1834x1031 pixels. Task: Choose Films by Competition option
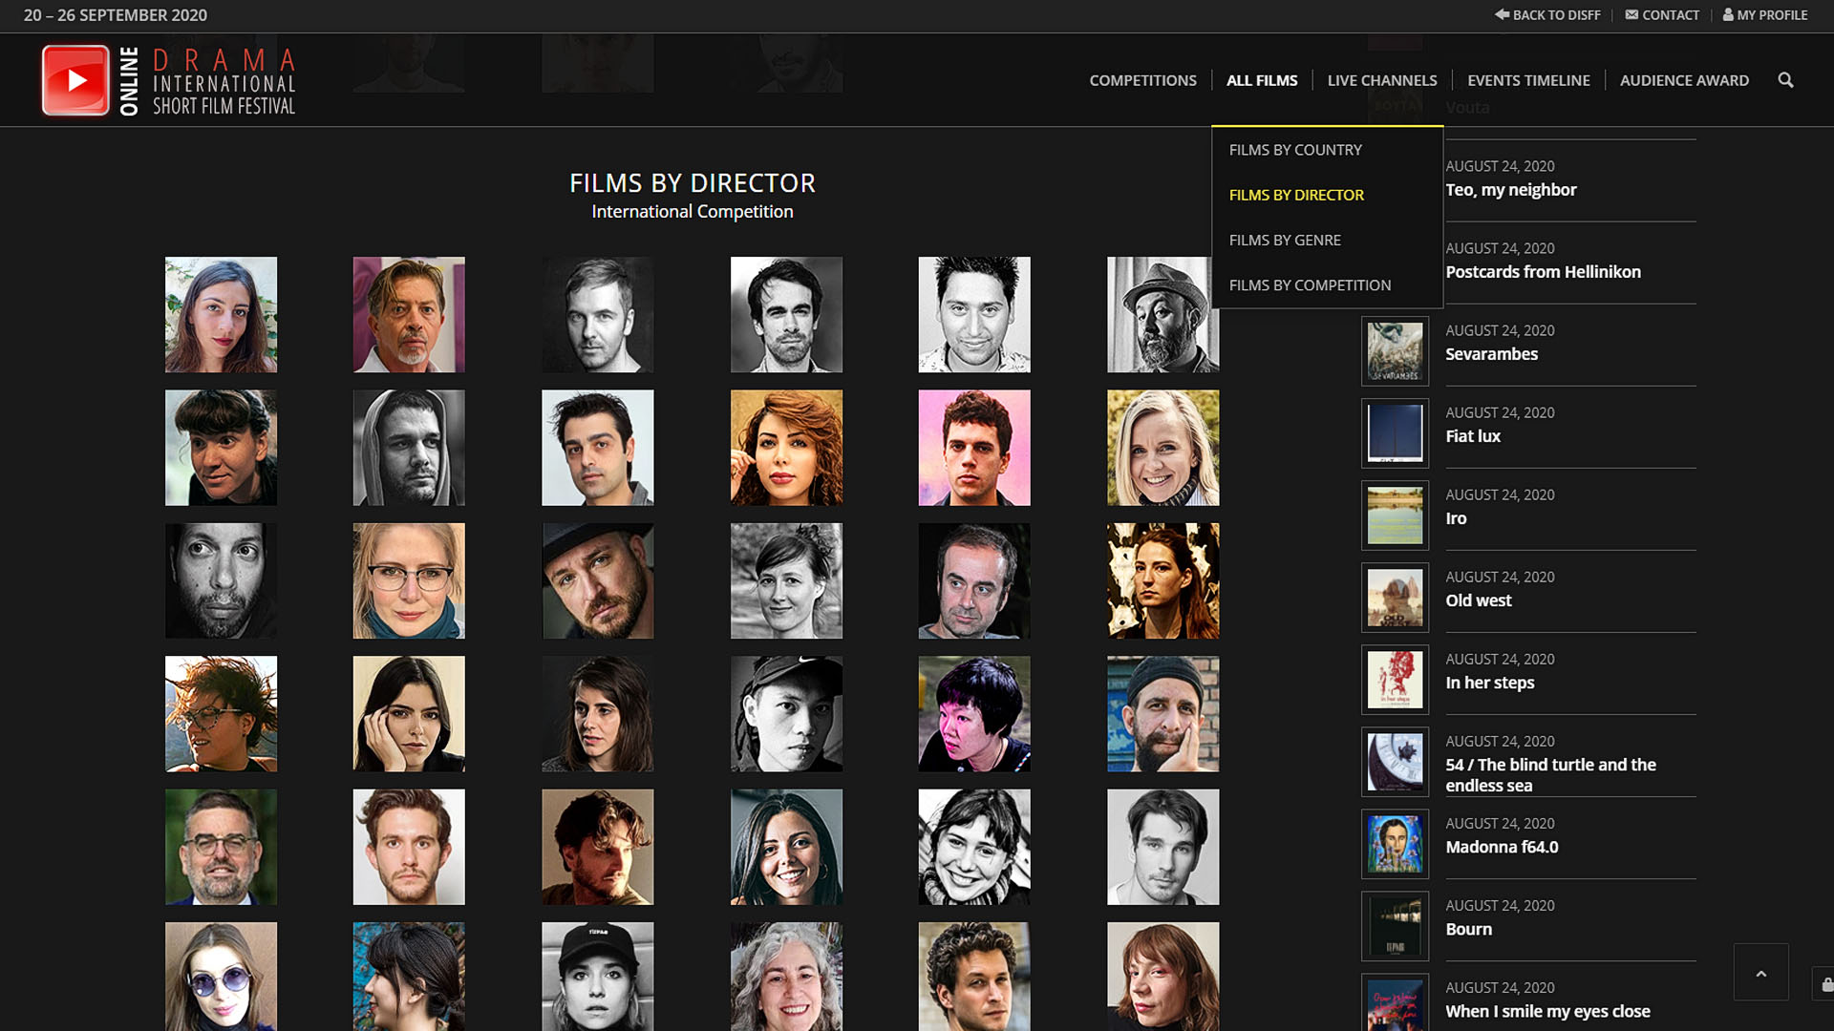1310,285
